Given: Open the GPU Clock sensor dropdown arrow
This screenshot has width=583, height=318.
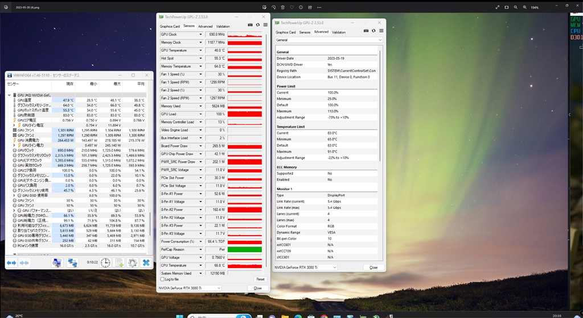Looking at the screenshot, I should point(200,35).
